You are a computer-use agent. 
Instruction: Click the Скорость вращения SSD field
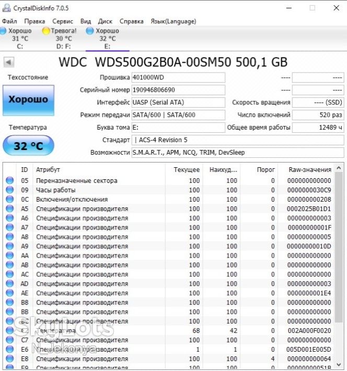click(318, 102)
